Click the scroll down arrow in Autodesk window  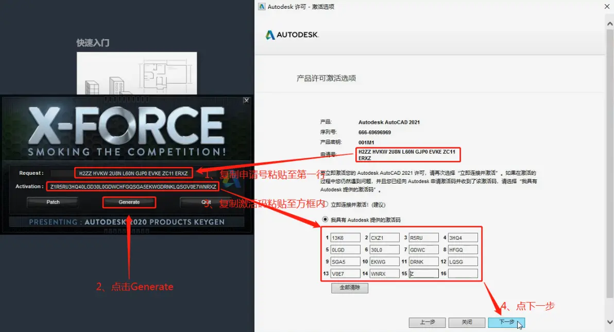point(610,322)
